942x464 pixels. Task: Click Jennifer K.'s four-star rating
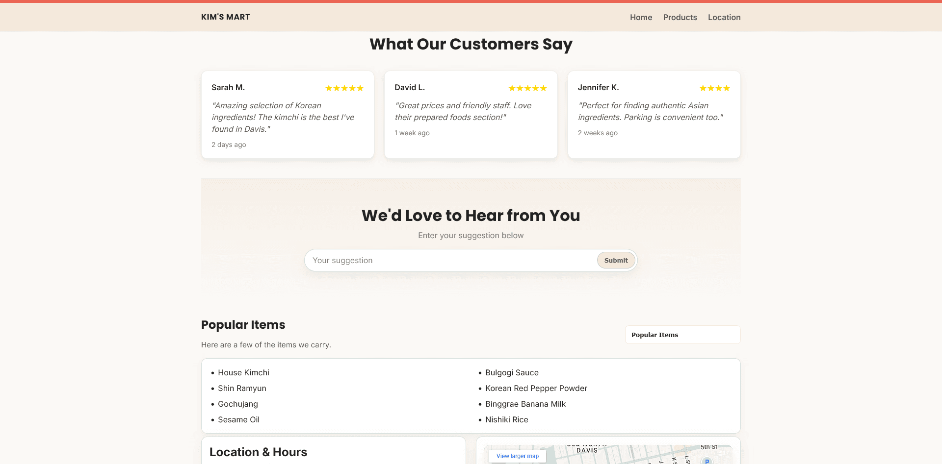pos(714,88)
